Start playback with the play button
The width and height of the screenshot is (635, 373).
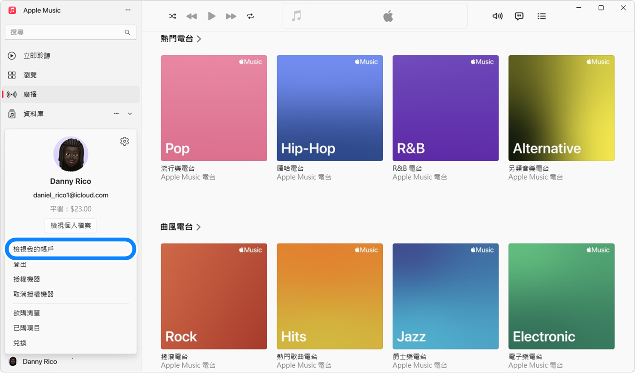point(211,16)
